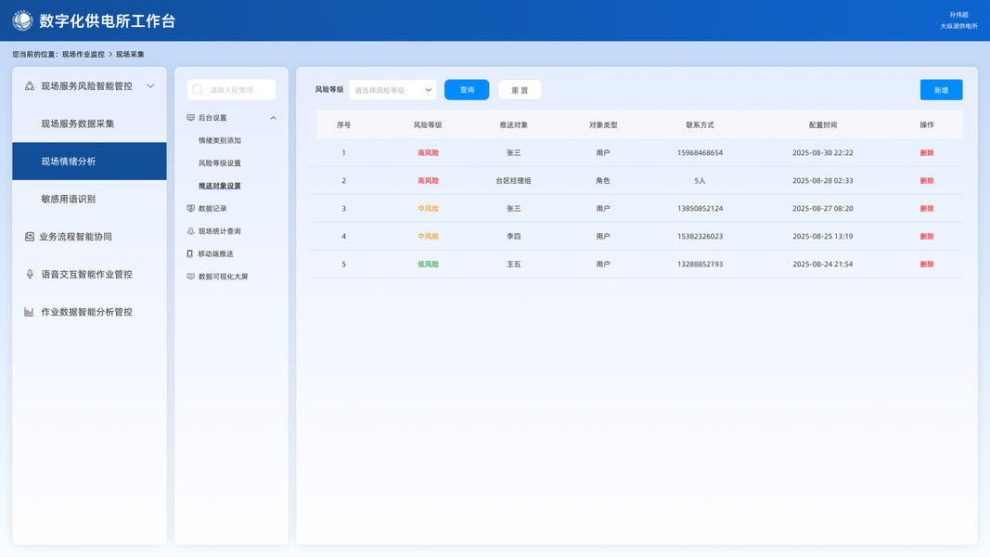Open 语音交互智能作业管控 menu
This screenshot has height=557, width=990.
[89, 274]
